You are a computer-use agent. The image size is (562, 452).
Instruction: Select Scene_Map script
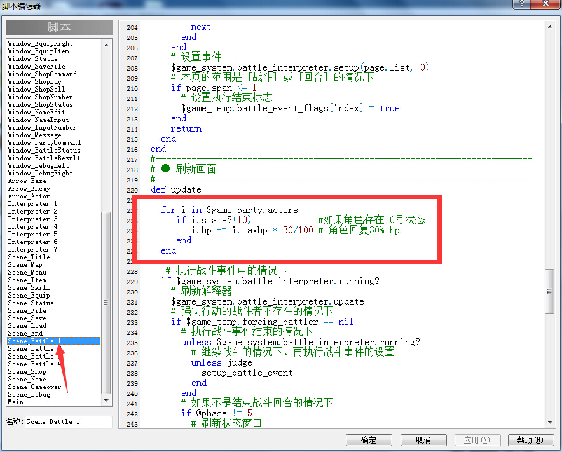[x=25, y=265]
